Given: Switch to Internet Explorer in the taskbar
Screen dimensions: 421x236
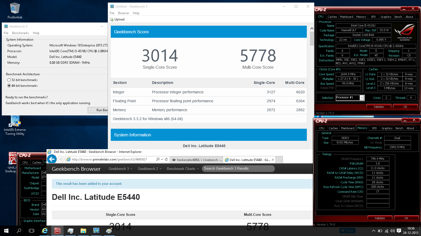Looking at the screenshot, I should (x=45, y=231).
